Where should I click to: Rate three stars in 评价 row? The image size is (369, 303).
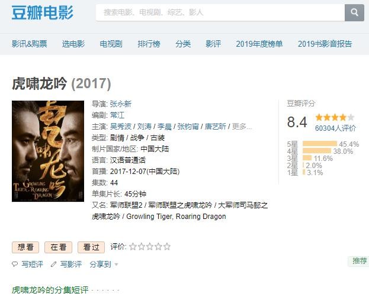[x=150, y=247]
